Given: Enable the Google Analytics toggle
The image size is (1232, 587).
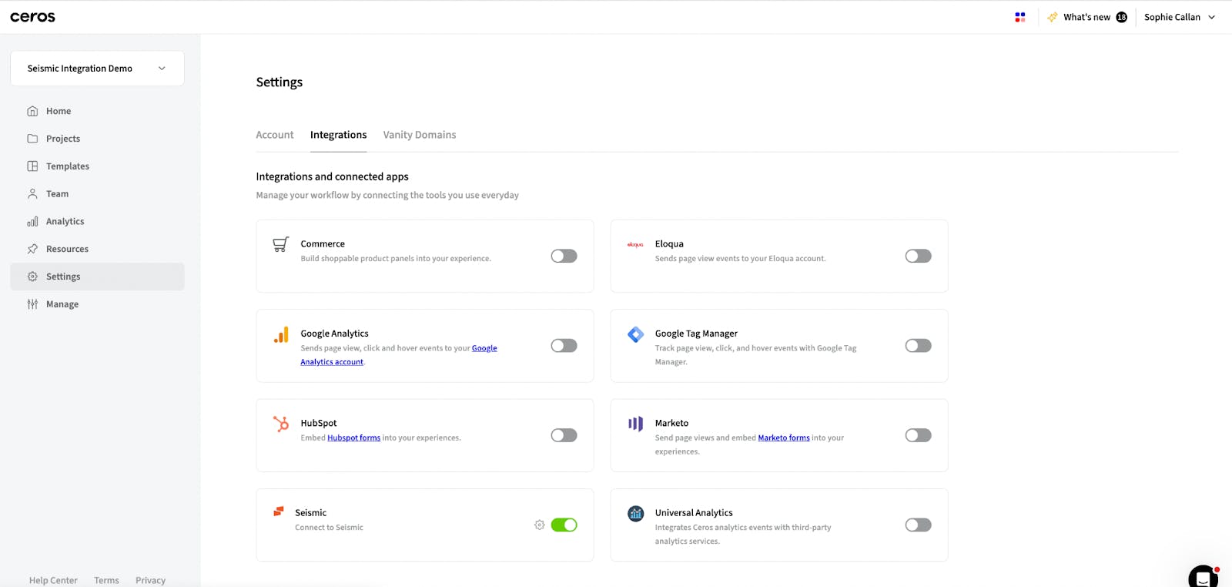Looking at the screenshot, I should pos(564,346).
